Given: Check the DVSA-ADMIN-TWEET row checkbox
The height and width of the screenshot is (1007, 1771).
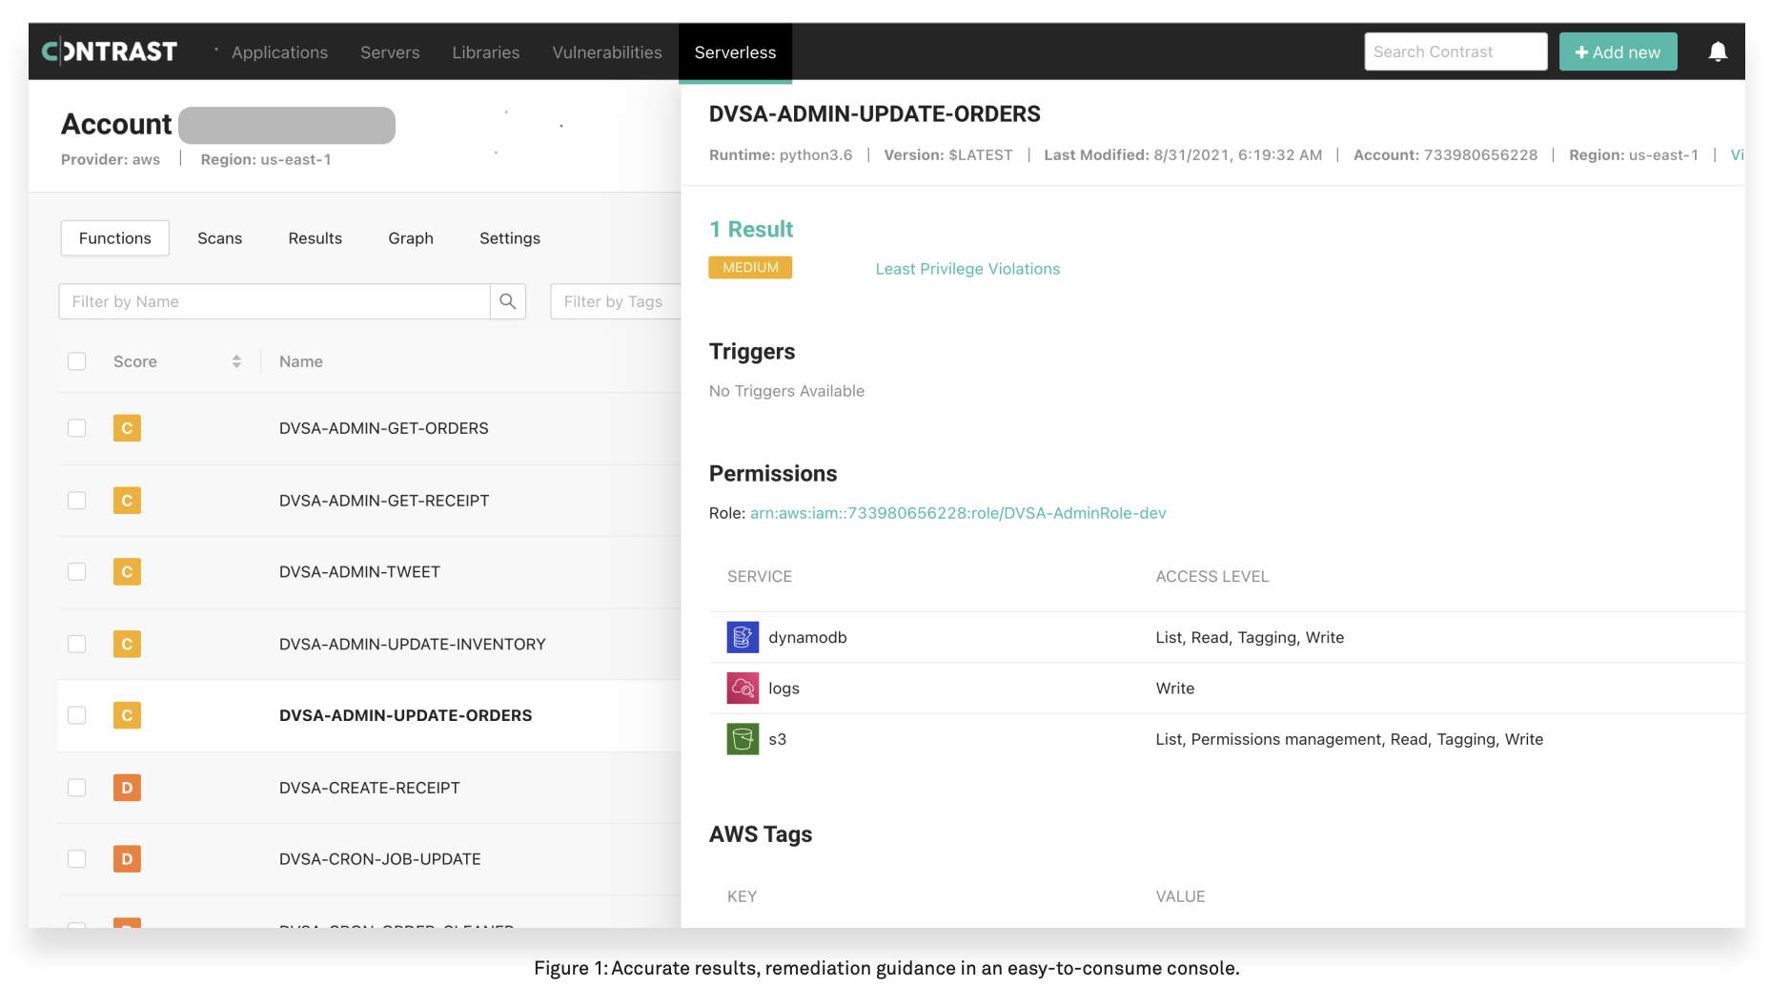Looking at the screenshot, I should [77, 572].
